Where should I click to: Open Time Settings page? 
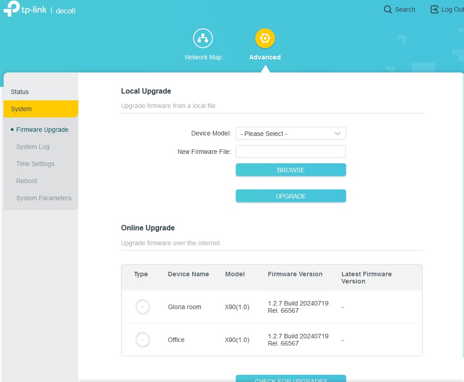tap(35, 164)
